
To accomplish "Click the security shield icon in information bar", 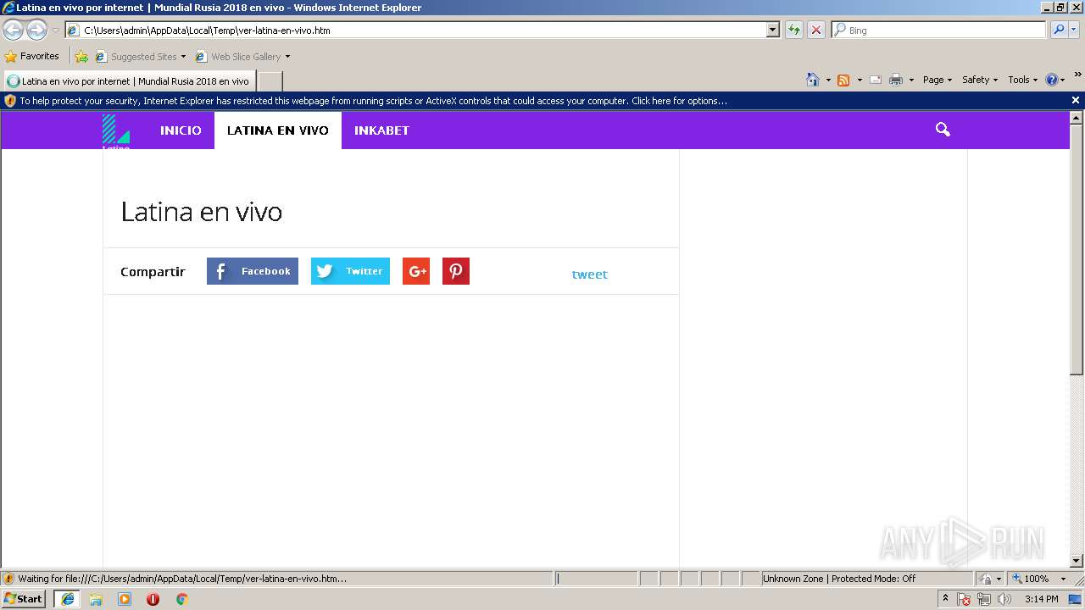I will 10,101.
